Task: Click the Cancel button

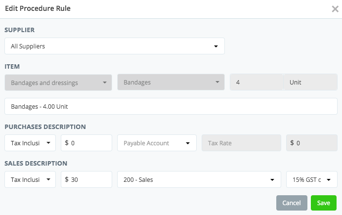Action: point(292,203)
